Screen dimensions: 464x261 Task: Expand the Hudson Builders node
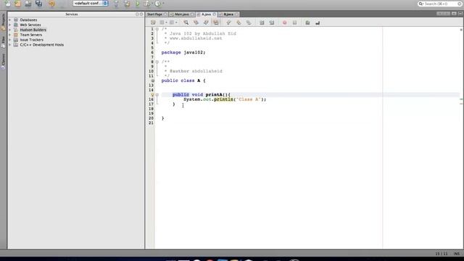[9, 30]
